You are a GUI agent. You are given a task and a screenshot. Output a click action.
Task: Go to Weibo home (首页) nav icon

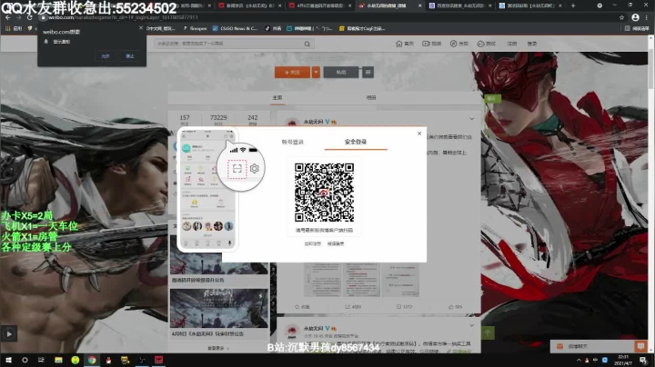(x=405, y=44)
